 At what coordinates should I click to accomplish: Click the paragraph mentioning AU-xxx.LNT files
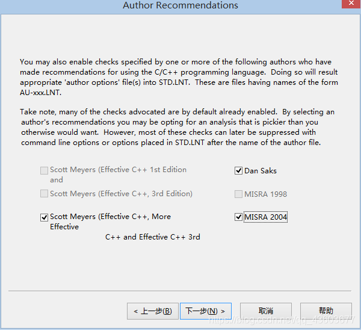tap(179, 77)
